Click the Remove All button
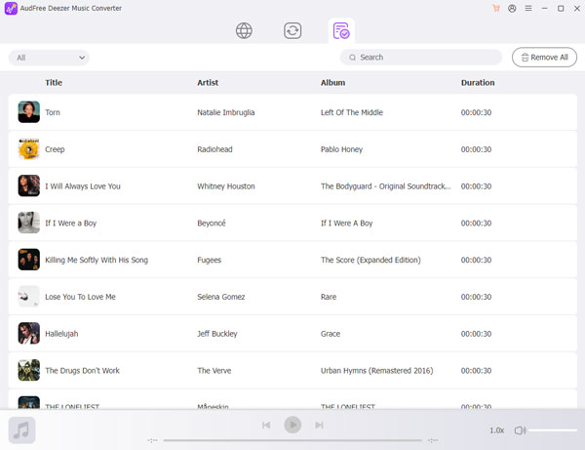 pos(544,58)
